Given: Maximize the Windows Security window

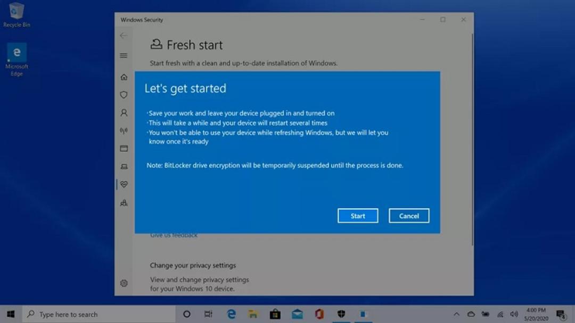Looking at the screenshot, I should 443,19.
